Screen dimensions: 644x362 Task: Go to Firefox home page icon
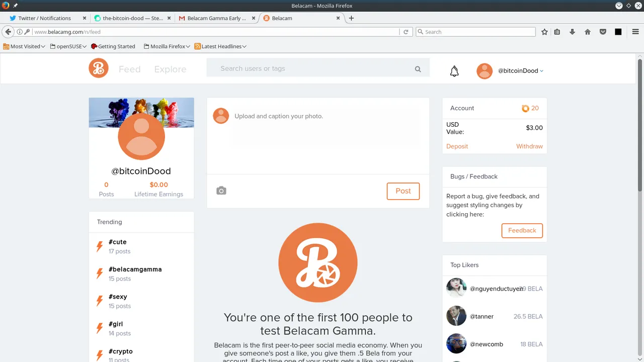[x=587, y=32]
